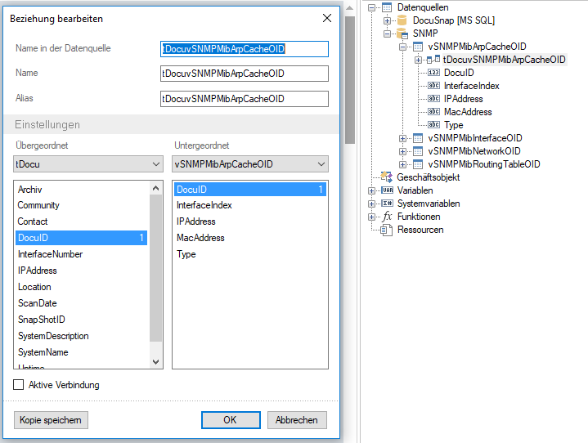Click the Kopie speichern button

[51, 420]
